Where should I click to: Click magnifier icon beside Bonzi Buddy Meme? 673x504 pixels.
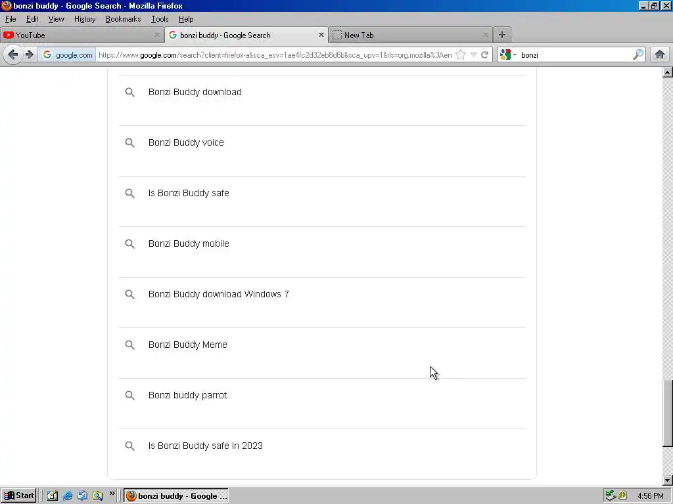click(x=129, y=345)
